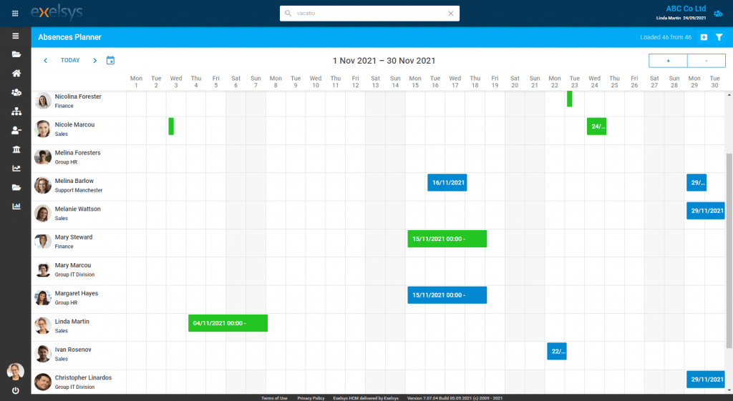The width and height of the screenshot is (733, 401).
Task: Open the folder icon below the line chart icon
Action: coord(16,188)
